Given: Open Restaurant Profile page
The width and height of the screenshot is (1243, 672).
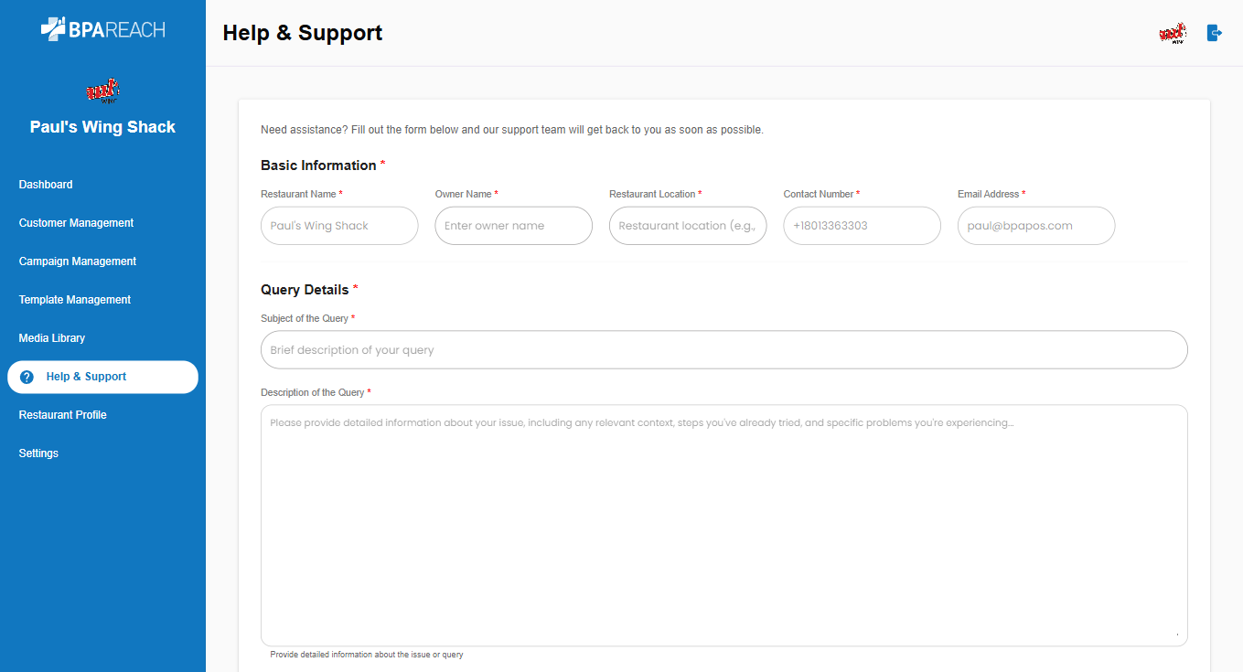Looking at the screenshot, I should 63,415.
